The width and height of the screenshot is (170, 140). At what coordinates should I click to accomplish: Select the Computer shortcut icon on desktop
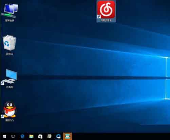10,77
